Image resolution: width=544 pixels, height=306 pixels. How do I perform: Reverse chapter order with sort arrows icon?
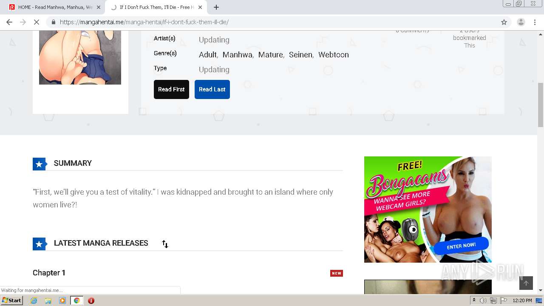pos(165,244)
